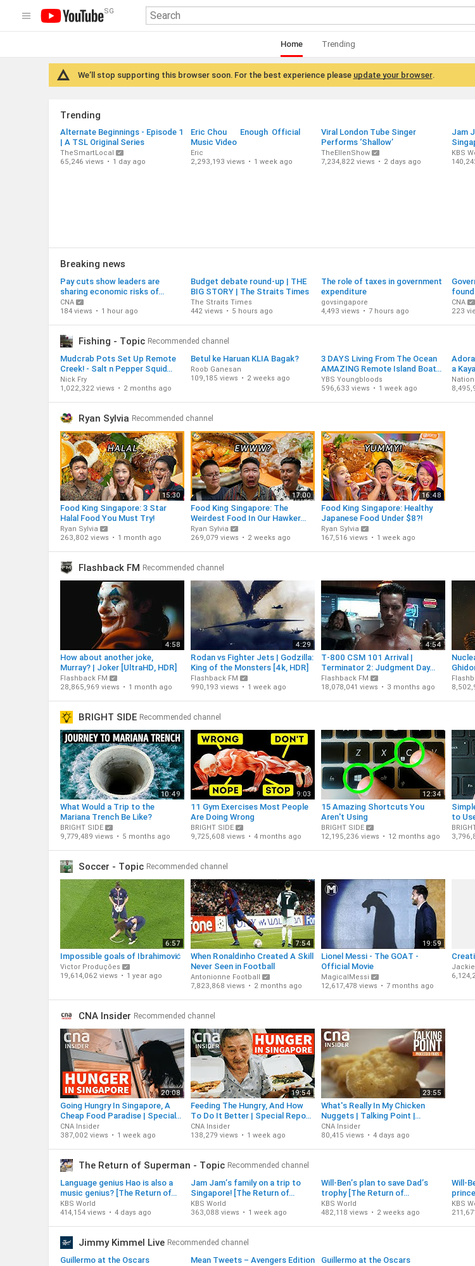Play the Joker video thumbnail

pos(122,615)
